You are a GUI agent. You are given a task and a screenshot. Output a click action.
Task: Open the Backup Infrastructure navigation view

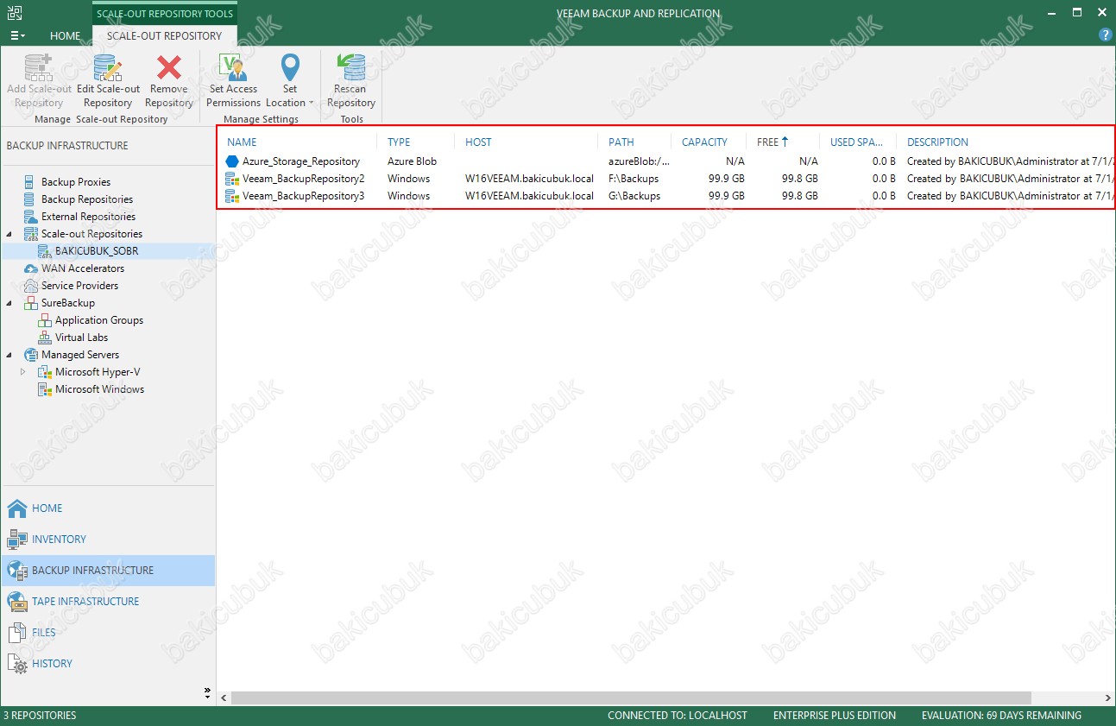(x=108, y=571)
